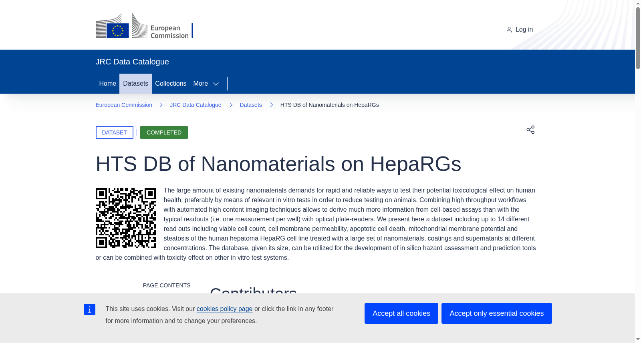Log in to the site

coord(520,30)
